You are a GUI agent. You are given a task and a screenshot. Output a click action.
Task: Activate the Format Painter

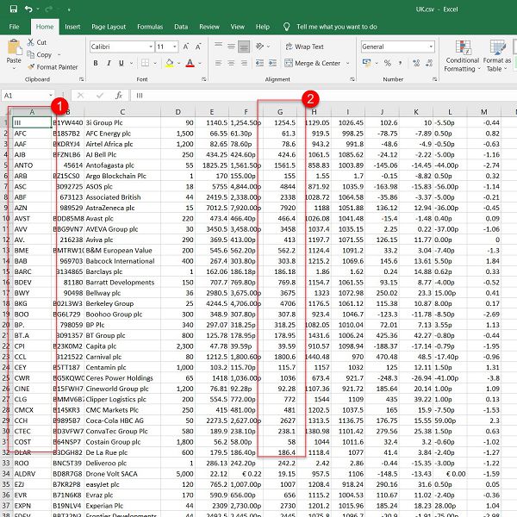[x=53, y=67]
